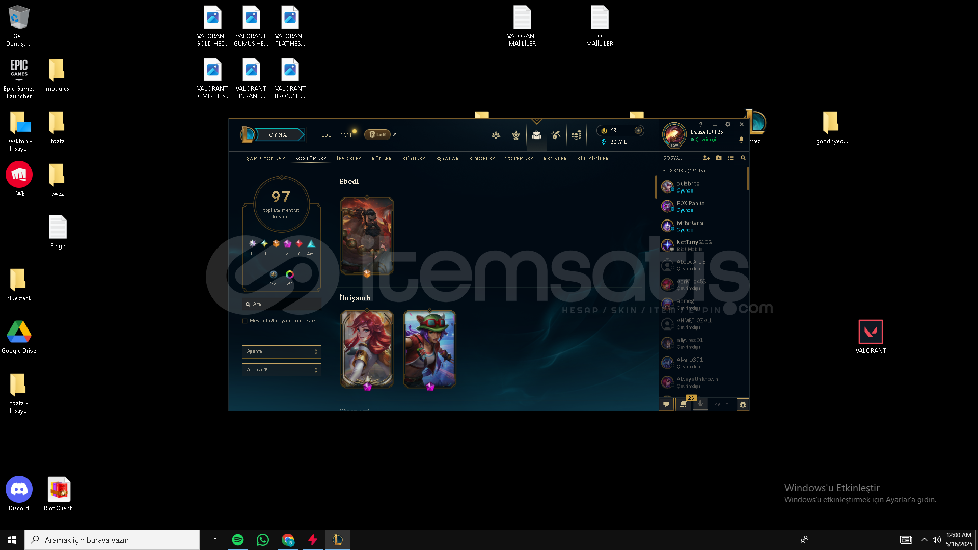
Task: Switch to BÜYÜLER tab
Action: tap(414, 159)
